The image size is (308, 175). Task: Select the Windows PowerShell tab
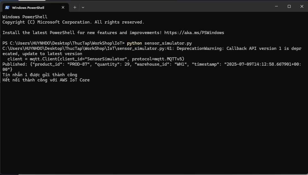[x=30, y=7]
